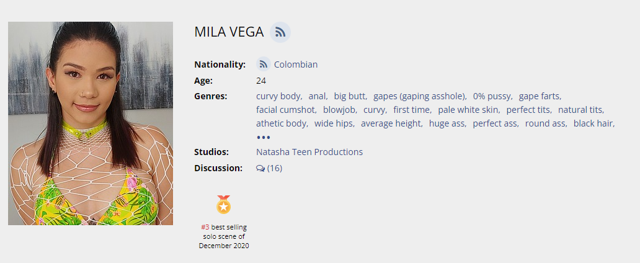
Task: Click the RSS feed icon beside Mila Vega
Action: click(x=280, y=32)
